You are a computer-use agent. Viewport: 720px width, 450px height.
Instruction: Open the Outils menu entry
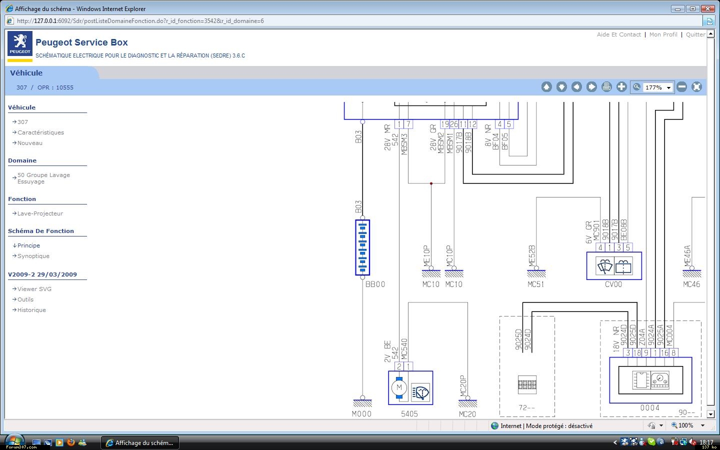coord(25,299)
